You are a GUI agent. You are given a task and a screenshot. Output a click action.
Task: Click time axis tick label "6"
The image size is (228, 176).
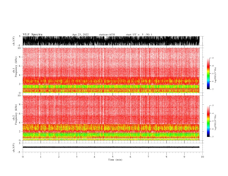coord(130,157)
